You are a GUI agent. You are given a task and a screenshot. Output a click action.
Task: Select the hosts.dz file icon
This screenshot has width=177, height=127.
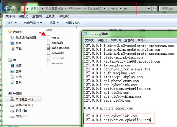[x=49, y=43]
